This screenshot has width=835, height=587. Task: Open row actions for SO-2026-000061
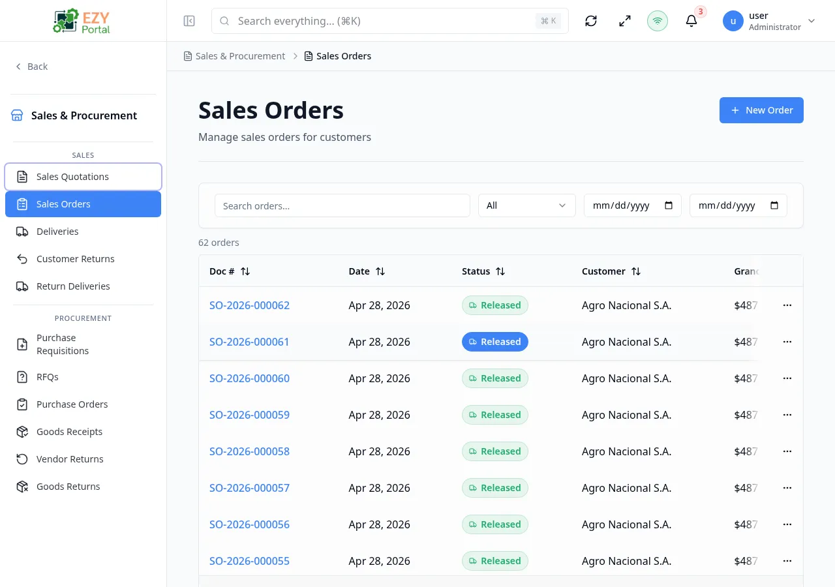point(787,342)
